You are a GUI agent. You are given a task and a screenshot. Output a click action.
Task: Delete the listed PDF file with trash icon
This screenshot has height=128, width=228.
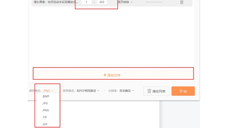pyautogui.click(x=182, y=2)
